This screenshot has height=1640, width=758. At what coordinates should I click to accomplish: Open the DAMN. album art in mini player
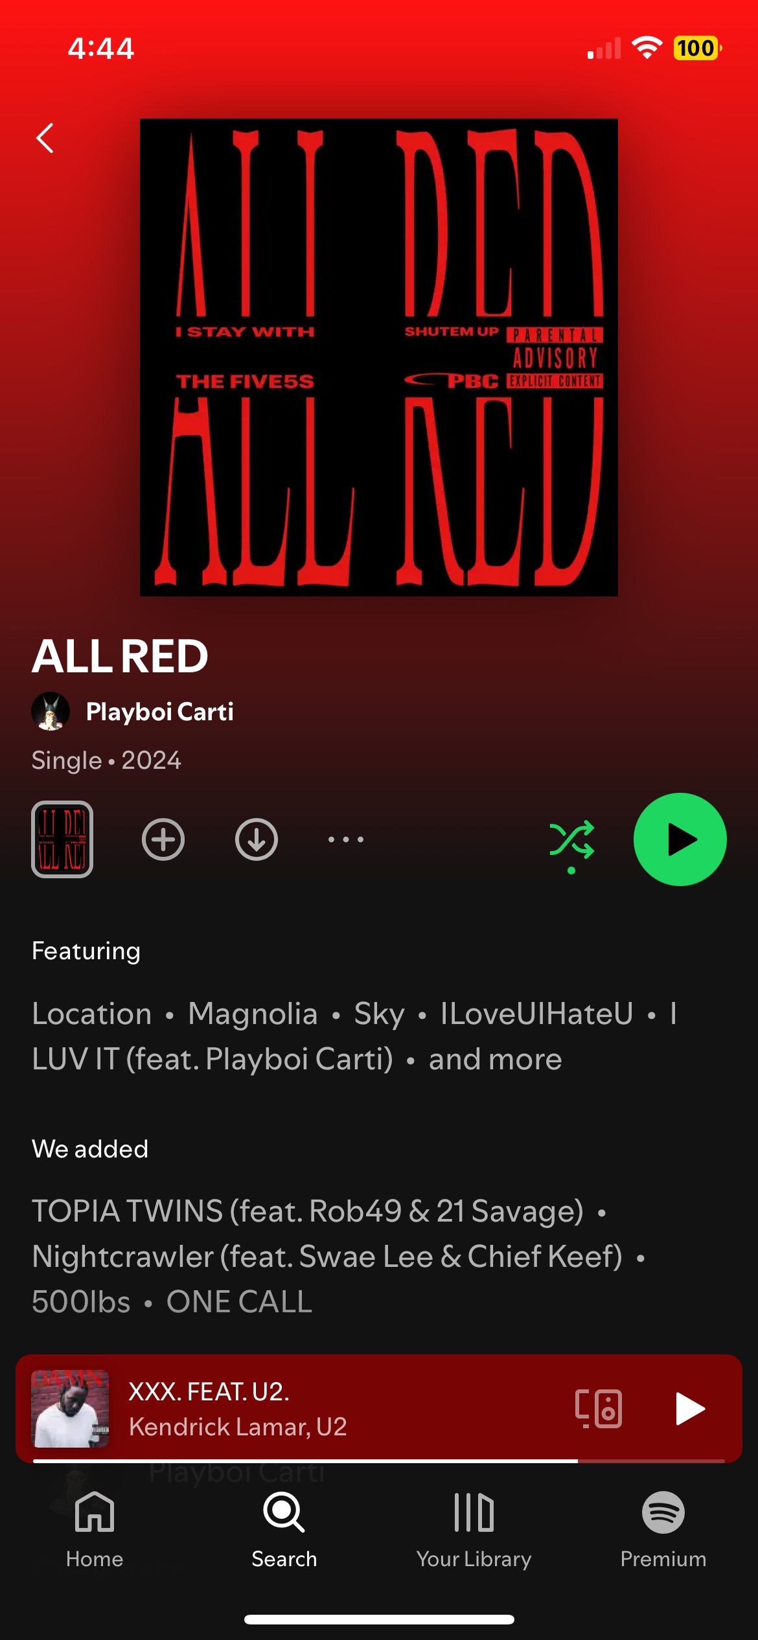click(x=71, y=1409)
